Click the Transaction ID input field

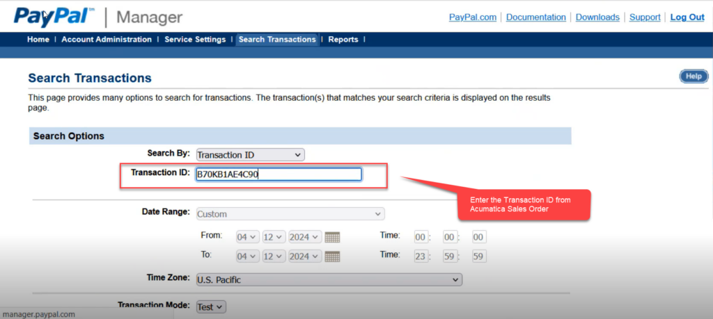pyautogui.click(x=279, y=174)
